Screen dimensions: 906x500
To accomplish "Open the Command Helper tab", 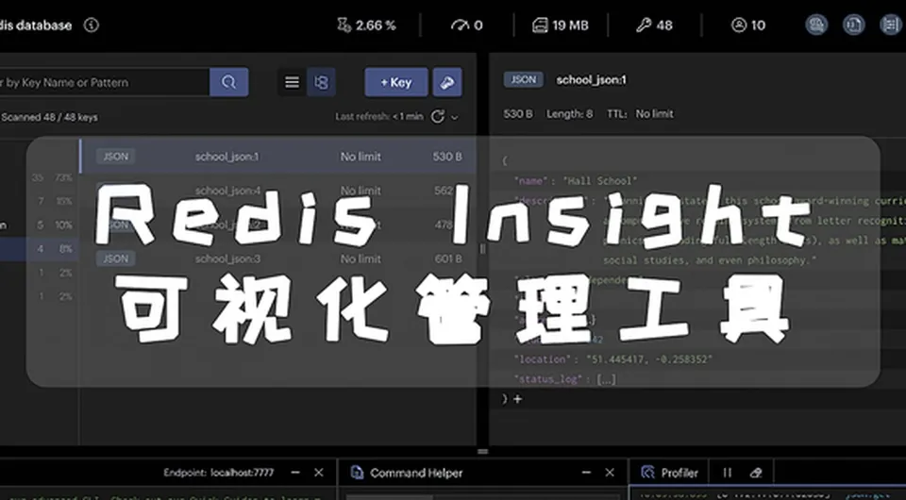I will [x=407, y=473].
